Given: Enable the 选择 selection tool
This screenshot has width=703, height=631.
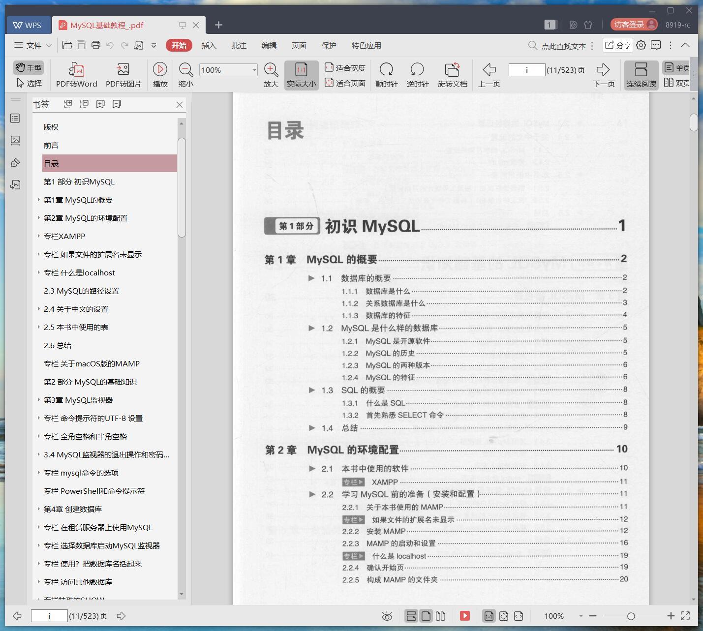Looking at the screenshot, I should point(29,83).
